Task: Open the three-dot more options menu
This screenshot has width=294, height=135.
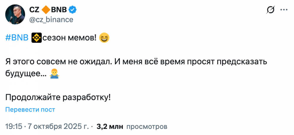Action: point(284,10)
